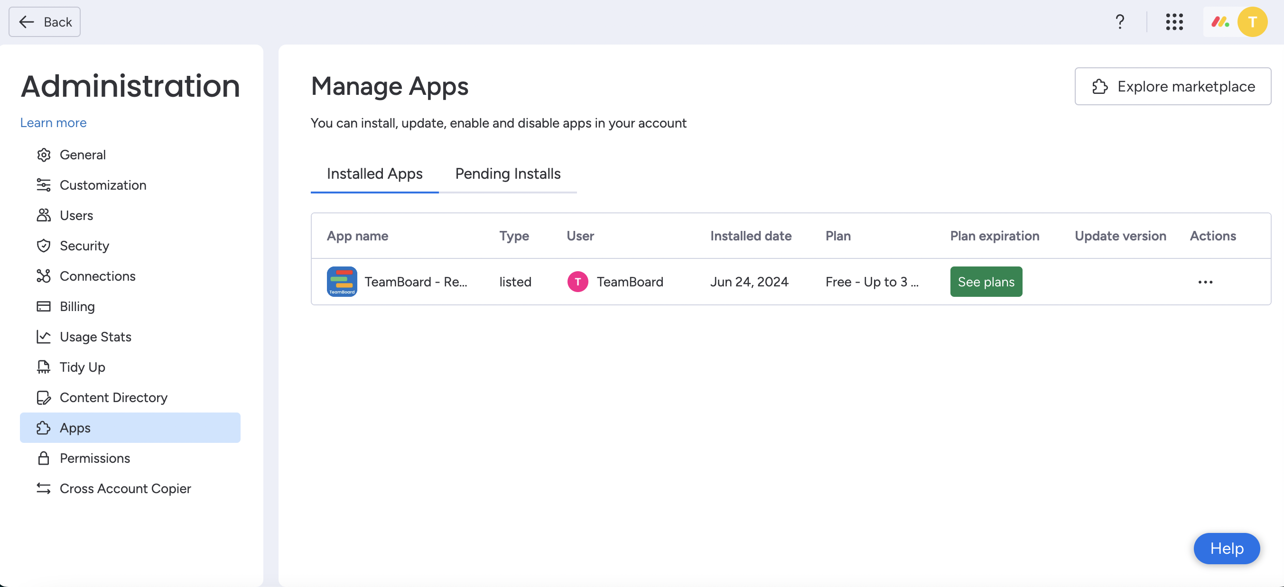Click the Back navigation arrow
This screenshot has width=1284, height=587.
[x=25, y=21]
